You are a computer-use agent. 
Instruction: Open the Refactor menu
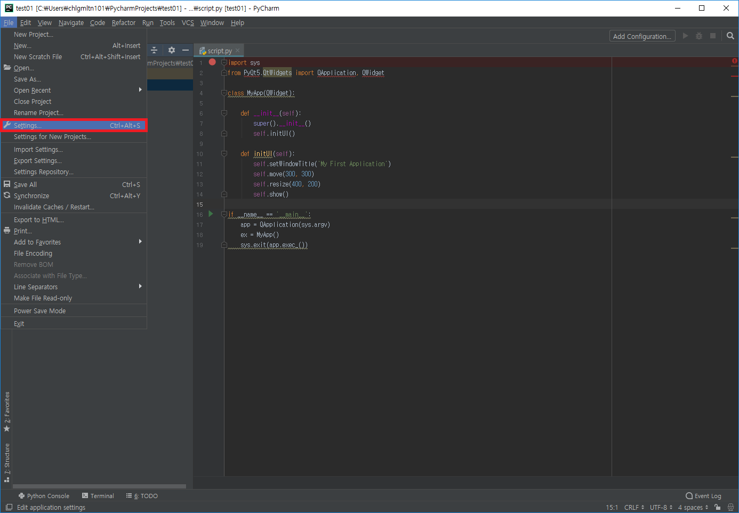(123, 22)
